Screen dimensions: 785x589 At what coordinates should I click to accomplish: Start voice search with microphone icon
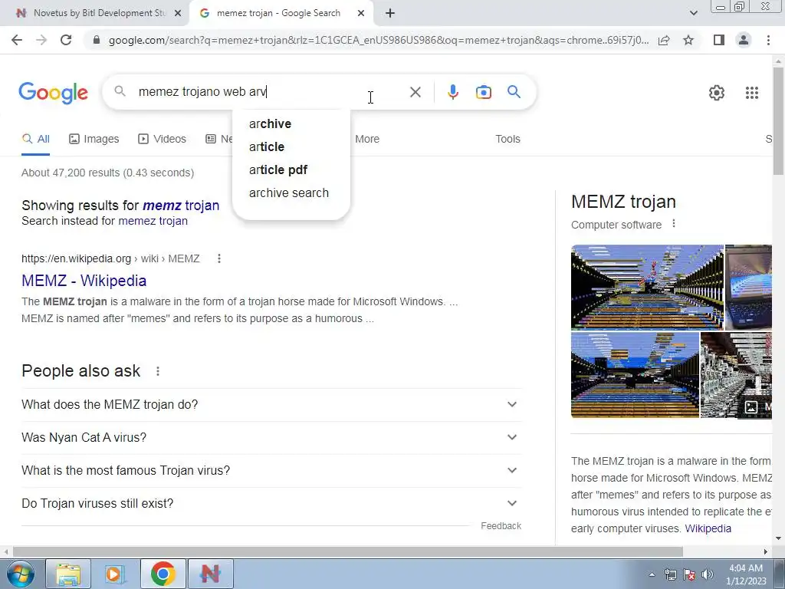pos(452,92)
